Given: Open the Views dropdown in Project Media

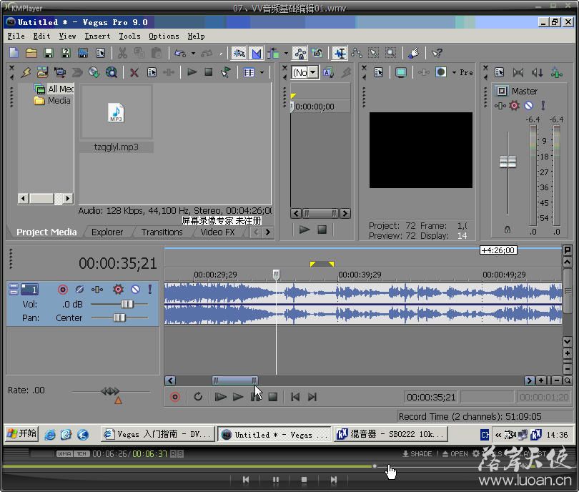Looking at the screenshot, I should click(262, 72).
